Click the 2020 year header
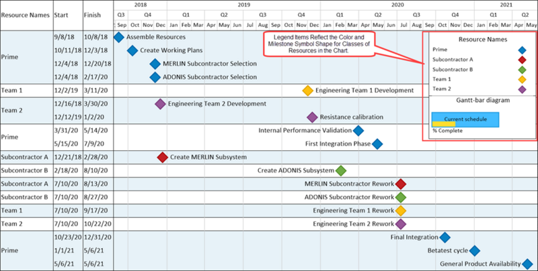The height and width of the screenshot is (271, 538). (x=397, y=5)
